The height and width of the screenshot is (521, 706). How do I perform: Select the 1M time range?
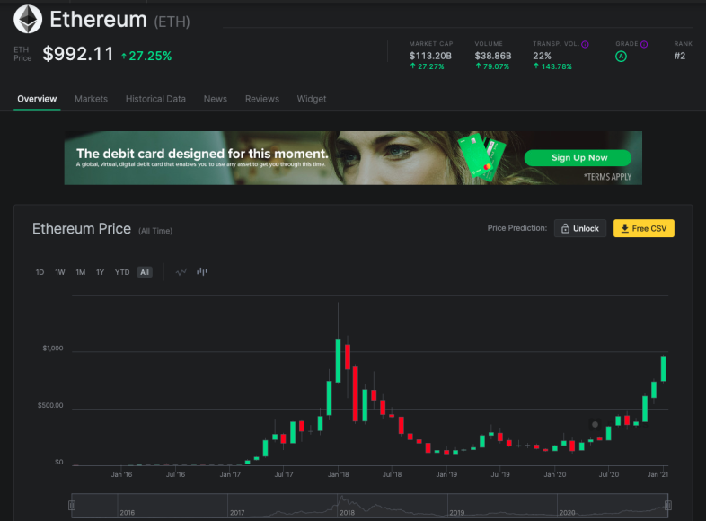(81, 272)
